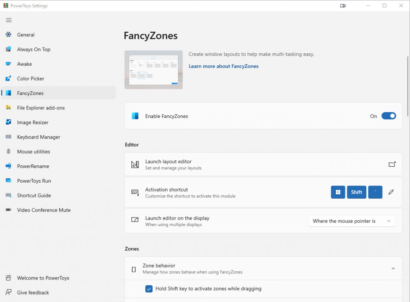Click the Mouse utilities icon
Screen dimensions: 410x302
click(x=8, y=151)
